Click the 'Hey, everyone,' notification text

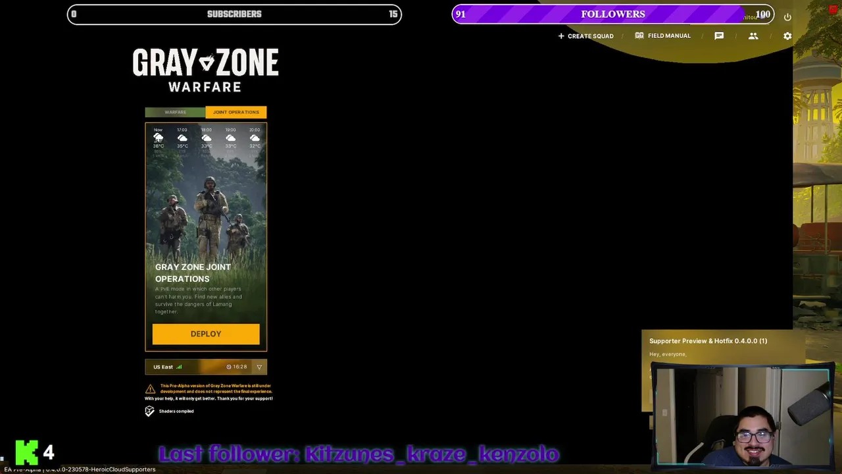pos(668,354)
